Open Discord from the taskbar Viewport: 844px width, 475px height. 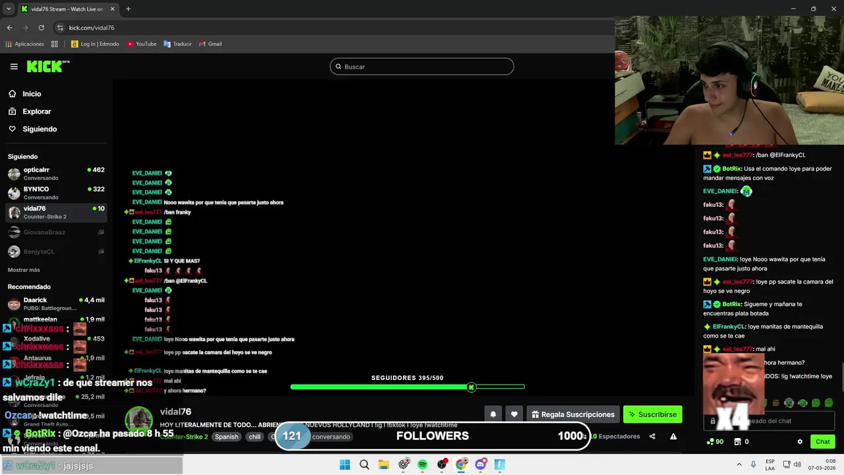coord(481,464)
